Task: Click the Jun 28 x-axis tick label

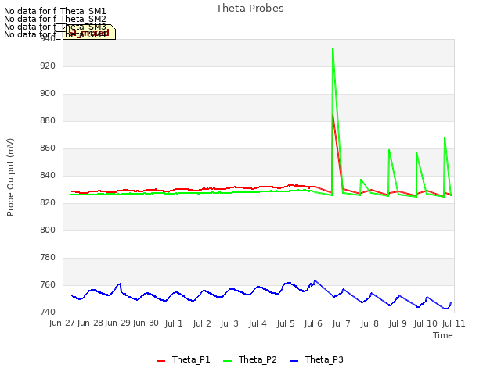Action: [x=90, y=323]
